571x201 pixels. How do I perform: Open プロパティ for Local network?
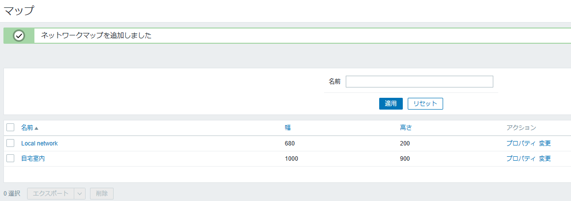(521, 144)
